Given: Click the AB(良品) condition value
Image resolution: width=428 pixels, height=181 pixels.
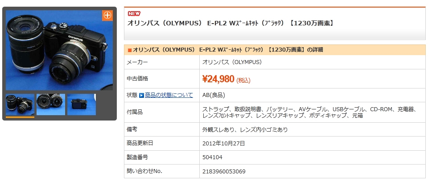Looking at the screenshot, I should [x=214, y=95].
